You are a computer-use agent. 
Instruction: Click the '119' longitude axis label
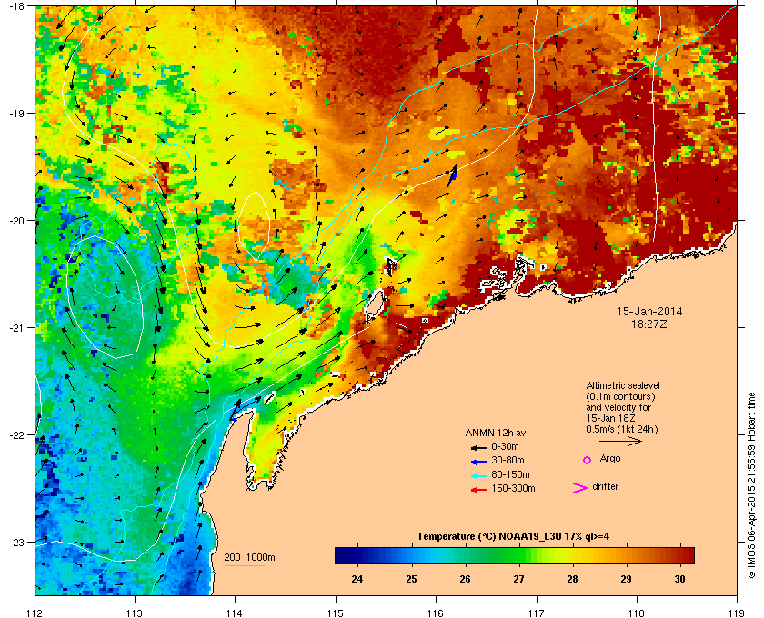coord(737,613)
